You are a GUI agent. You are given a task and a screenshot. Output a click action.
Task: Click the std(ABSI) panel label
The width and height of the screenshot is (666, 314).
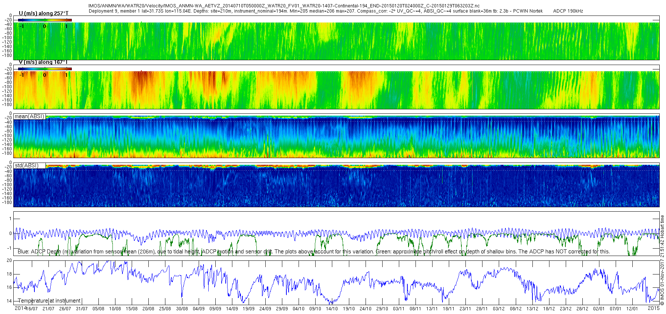26,165
